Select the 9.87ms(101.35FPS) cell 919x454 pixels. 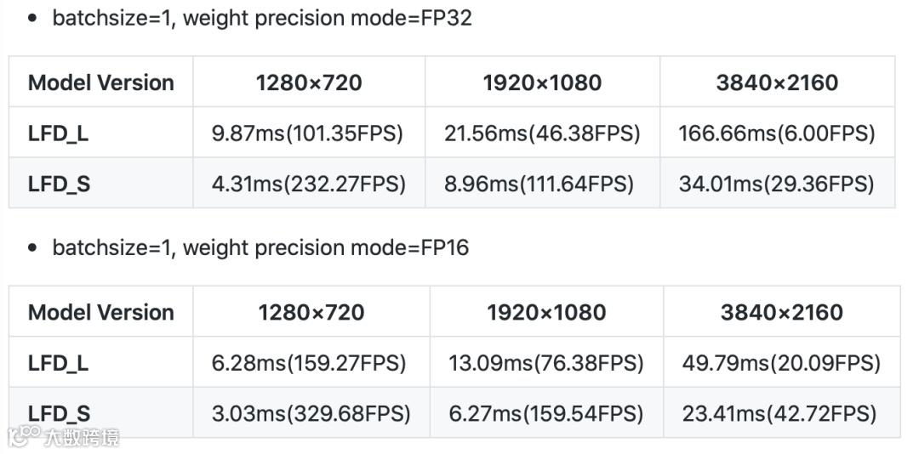(307, 133)
